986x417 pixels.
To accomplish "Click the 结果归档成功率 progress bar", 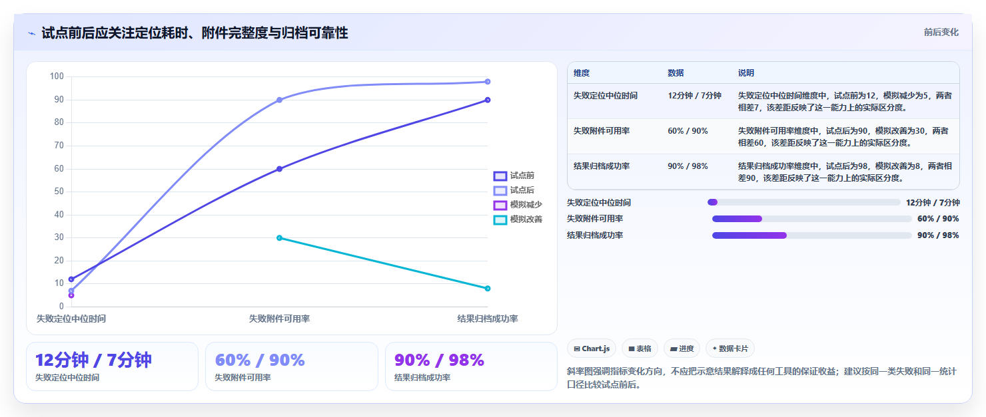I will pos(812,235).
